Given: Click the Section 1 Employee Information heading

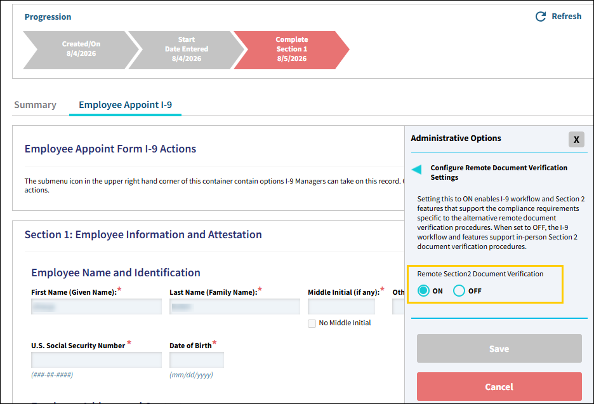Looking at the screenshot, I should click(143, 234).
